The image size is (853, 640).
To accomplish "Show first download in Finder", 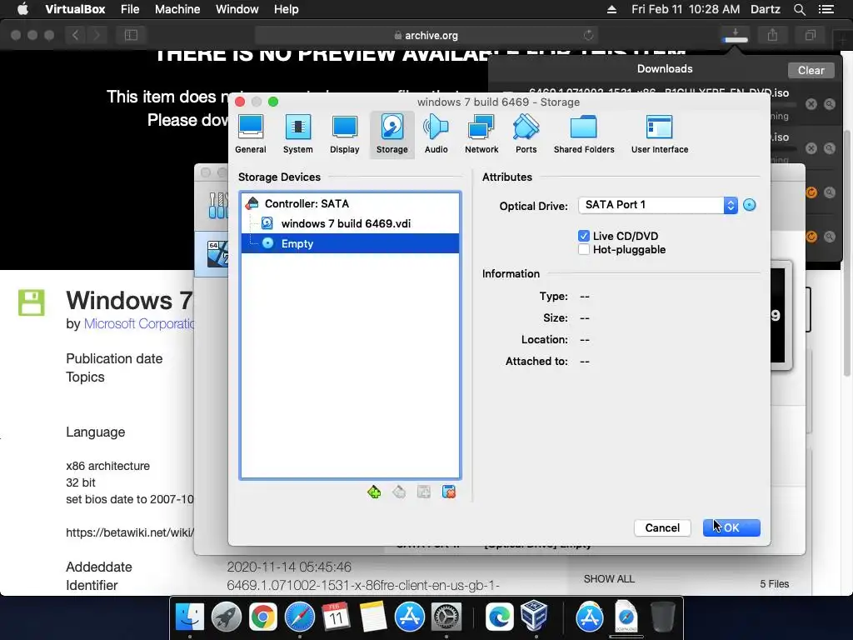I will pyautogui.click(x=829, y=104).
